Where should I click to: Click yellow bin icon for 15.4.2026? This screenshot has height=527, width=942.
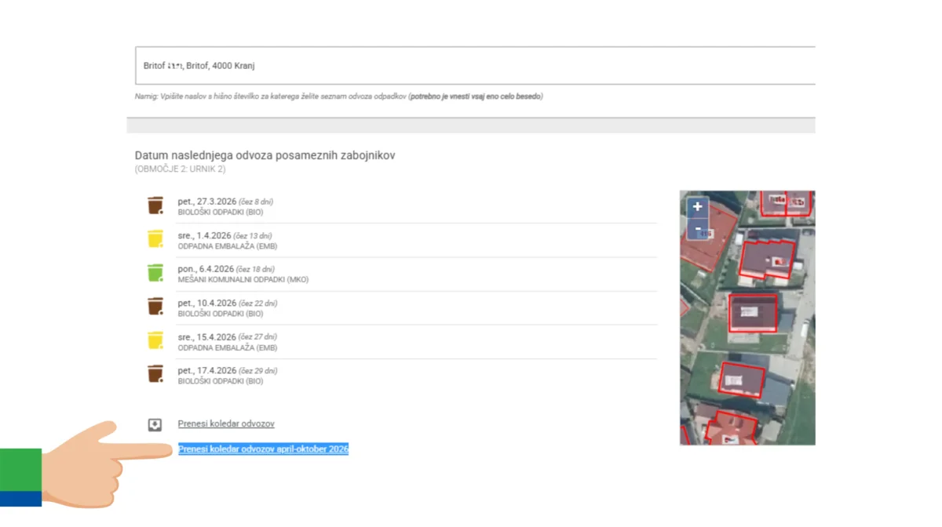tap(155, 340)
